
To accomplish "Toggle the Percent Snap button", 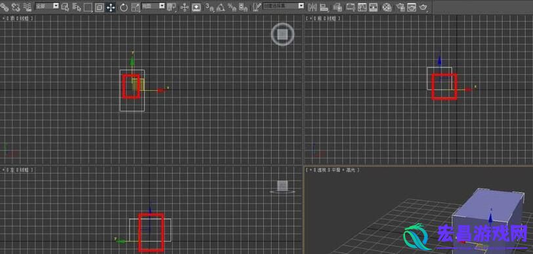I will (232, 7).
